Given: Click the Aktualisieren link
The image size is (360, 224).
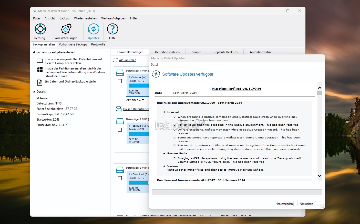Looking at the screenshot, I should (128, 60).
